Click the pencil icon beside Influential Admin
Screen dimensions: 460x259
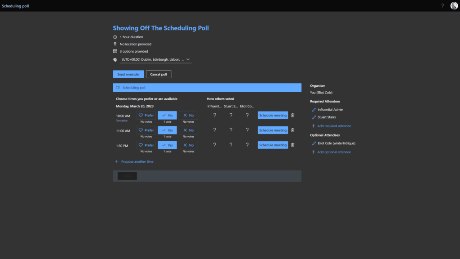pyautogui.click(x=314, y=110)
